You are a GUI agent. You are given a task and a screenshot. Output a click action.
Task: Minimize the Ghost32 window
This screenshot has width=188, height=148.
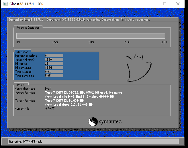click(151, 4)
